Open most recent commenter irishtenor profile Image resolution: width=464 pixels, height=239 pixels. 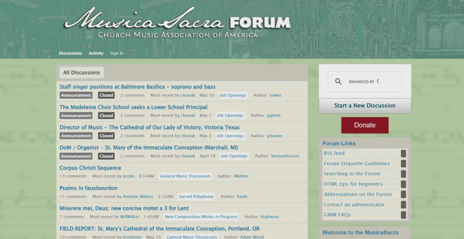[x=132, y=237]
